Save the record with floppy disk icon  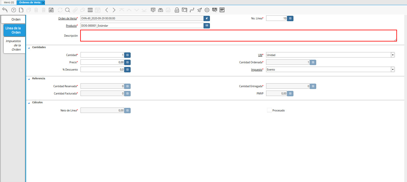51,10
